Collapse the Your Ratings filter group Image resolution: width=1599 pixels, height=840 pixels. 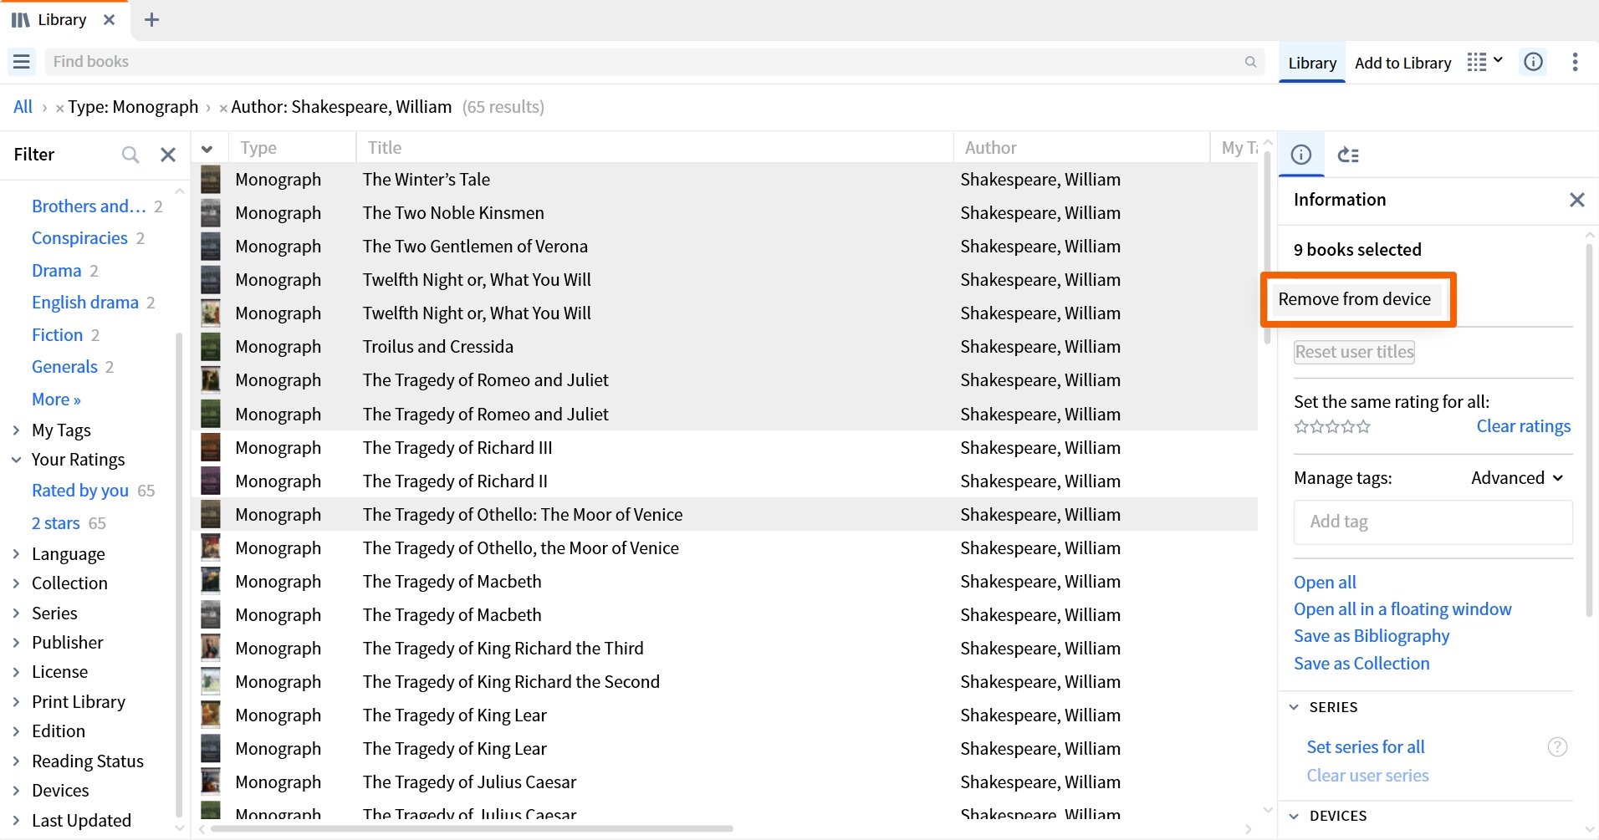point(16,460)
